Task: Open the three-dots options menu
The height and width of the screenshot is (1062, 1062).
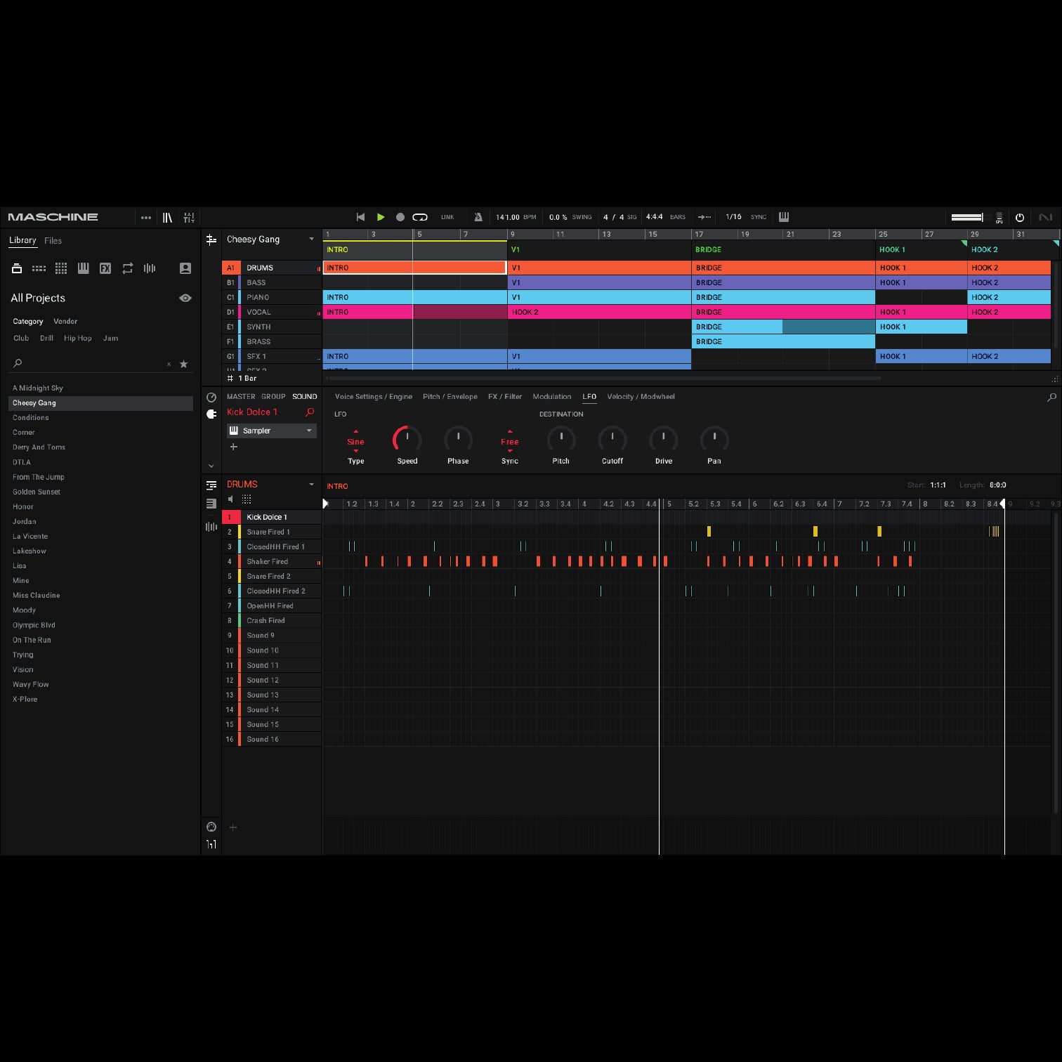Action: point(146,218)
